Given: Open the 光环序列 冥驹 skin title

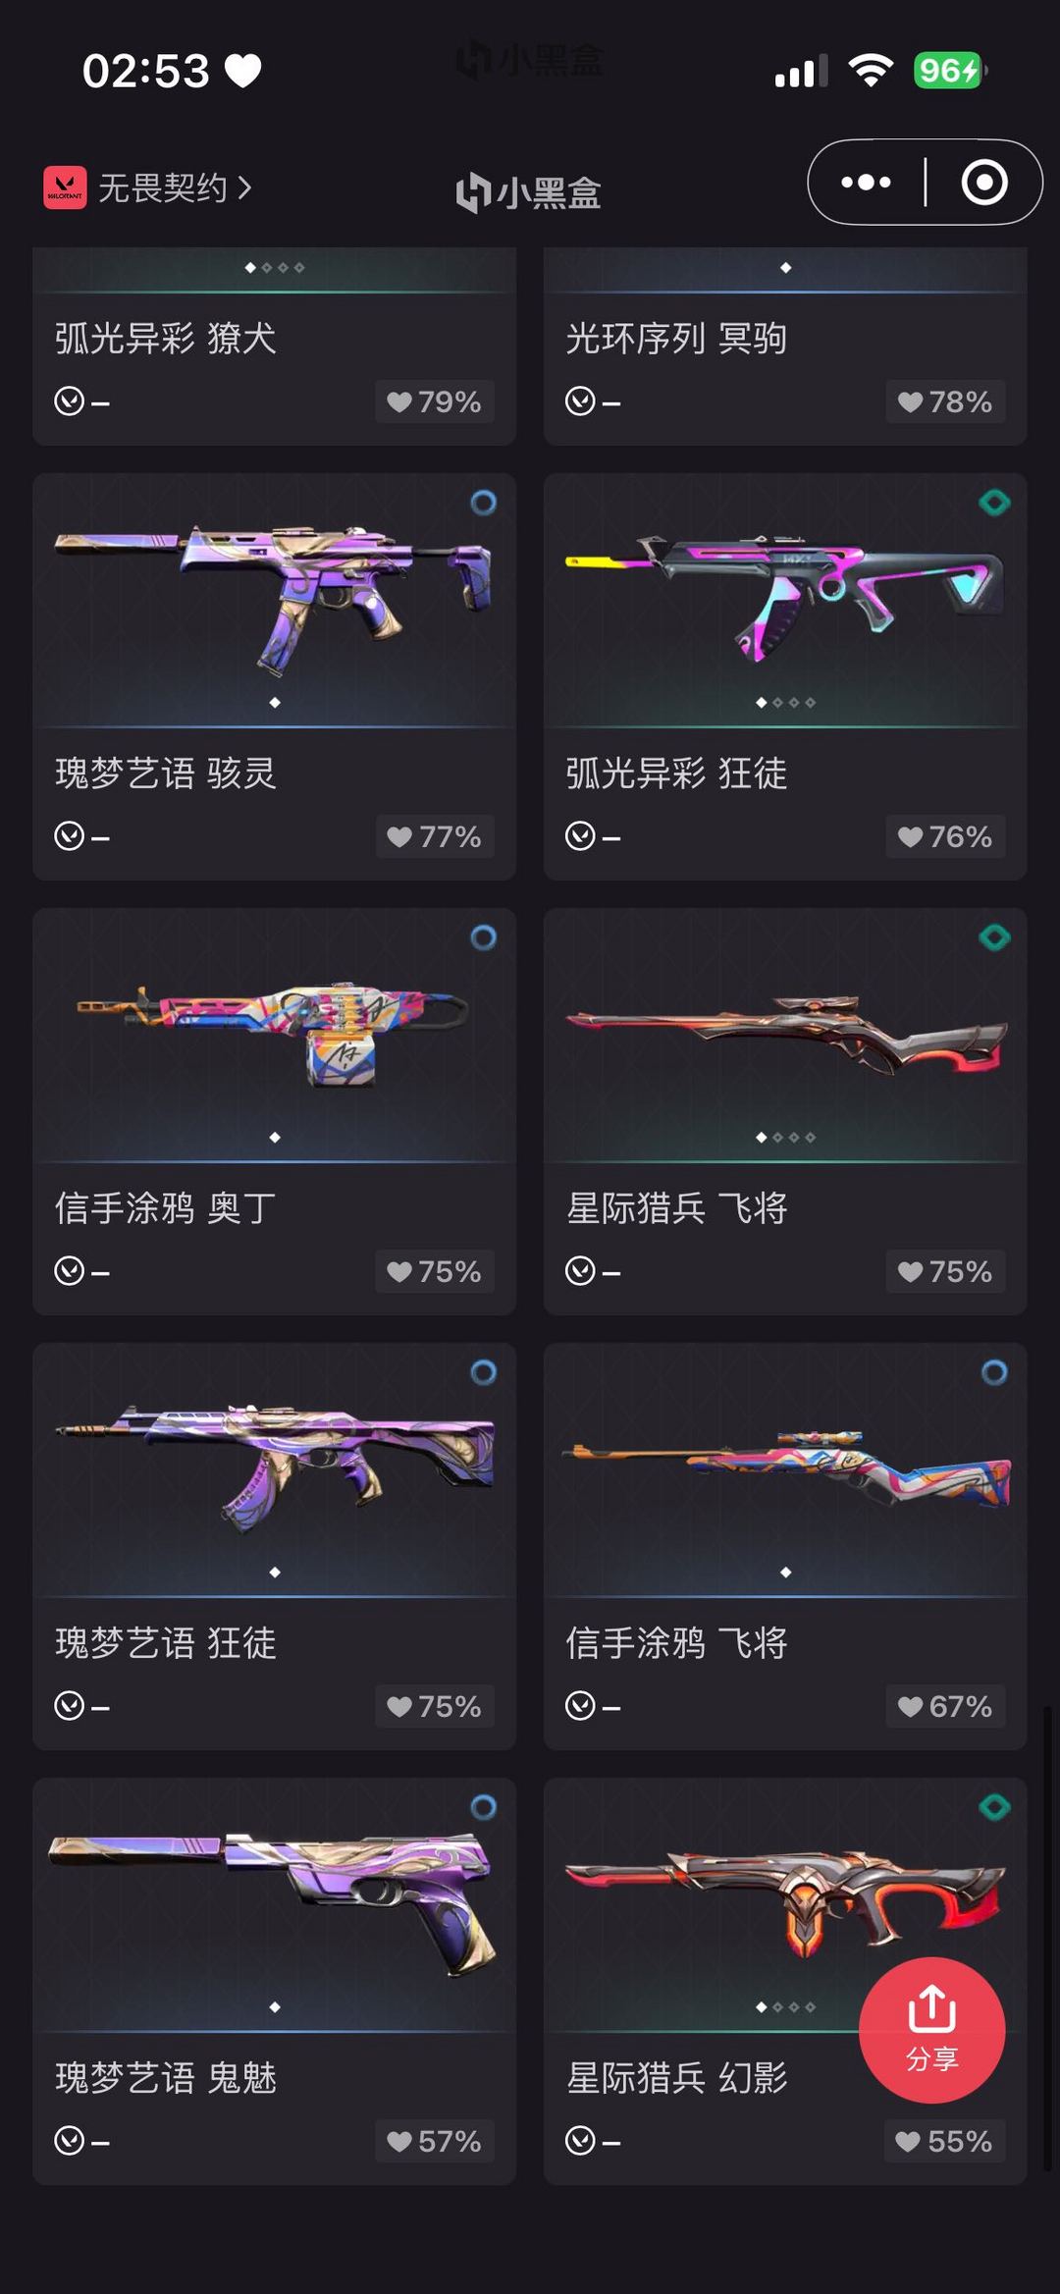Looking at the screenshot, I should pyautogui.click(x=676, y=339).
